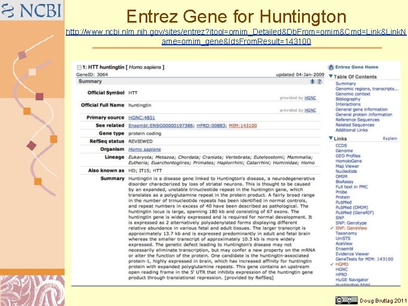Click the NCBI logo
Viewport: 408px width, 306px height.
[x=32, y=10]
